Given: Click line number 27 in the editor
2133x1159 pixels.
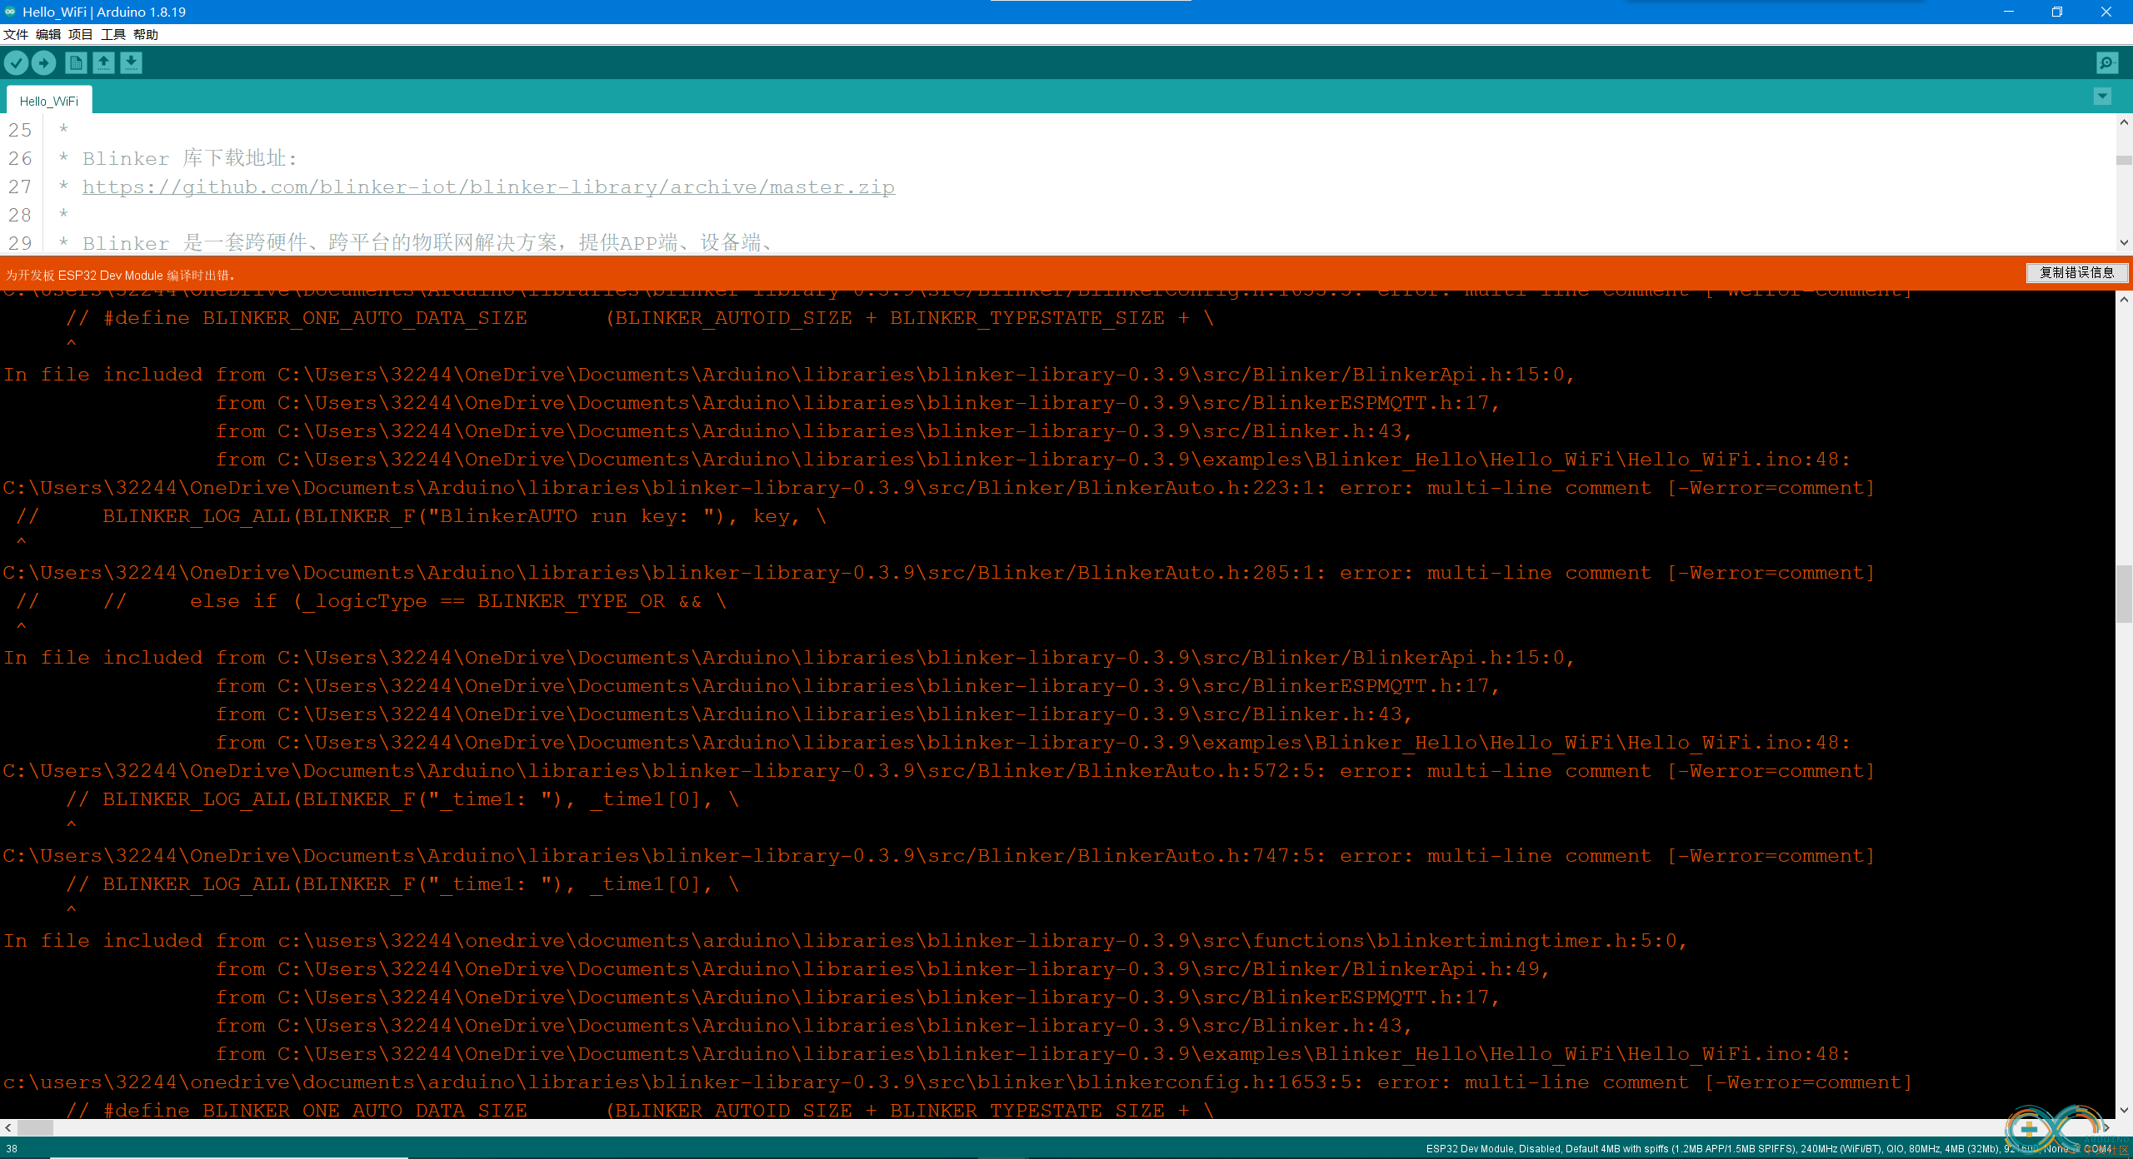Looking at the screenshot, I should coord(20,187).
